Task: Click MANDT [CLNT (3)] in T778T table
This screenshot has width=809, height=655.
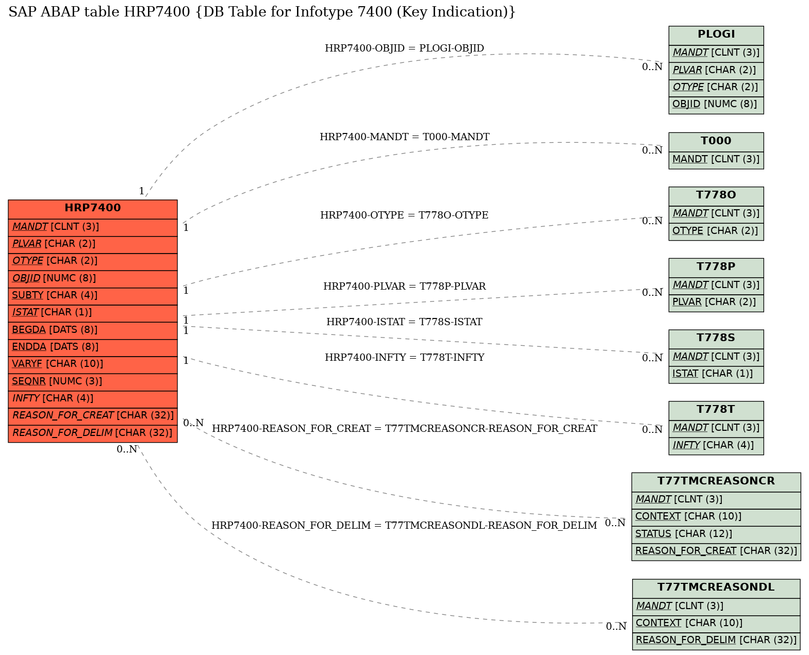Action: (716, 428)
